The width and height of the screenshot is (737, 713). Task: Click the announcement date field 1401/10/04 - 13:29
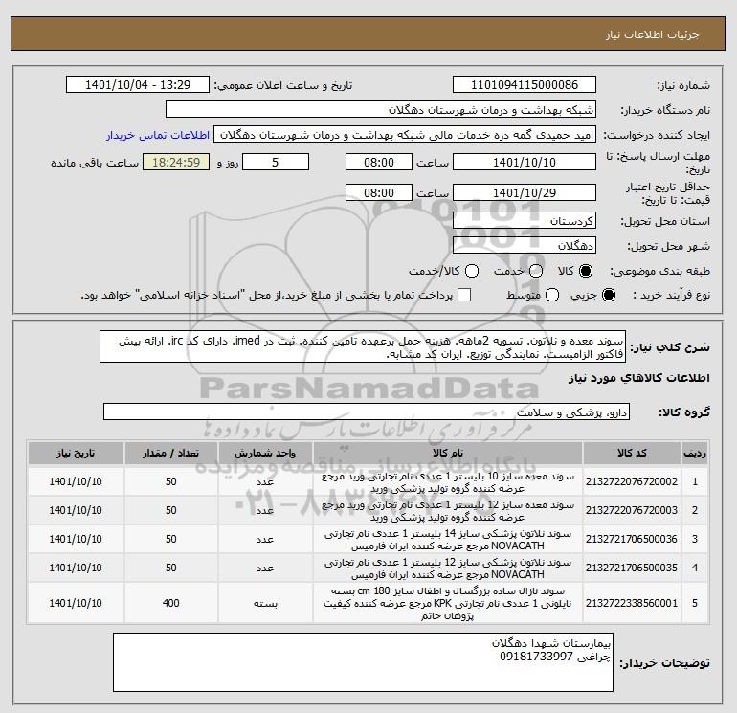[x=138, y=85]
